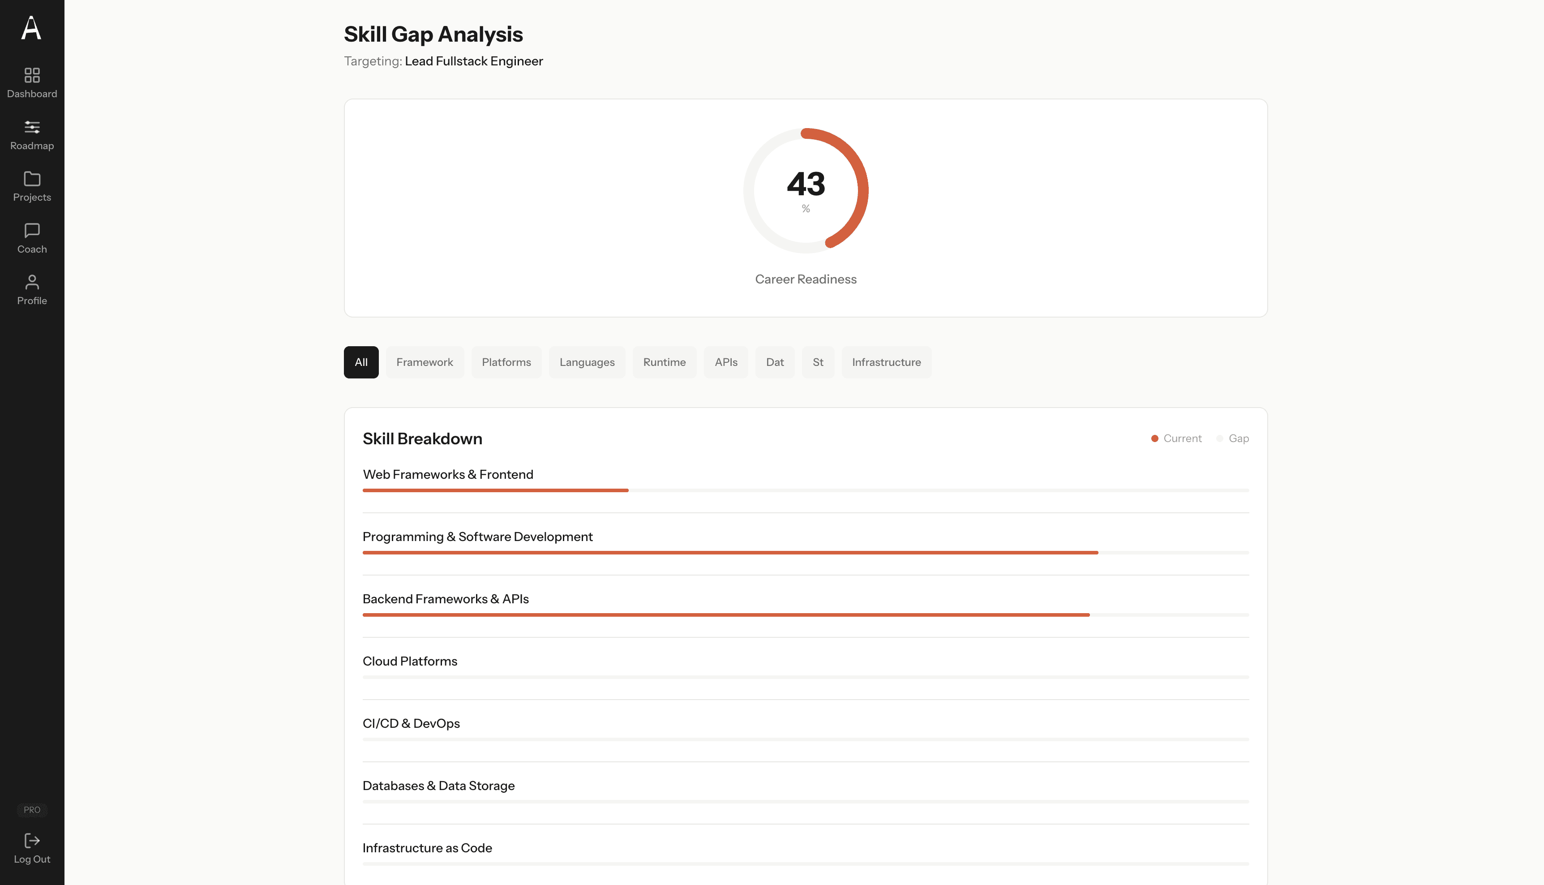
Task: Click the Current legend orange dot
Action: point(1154,439)
